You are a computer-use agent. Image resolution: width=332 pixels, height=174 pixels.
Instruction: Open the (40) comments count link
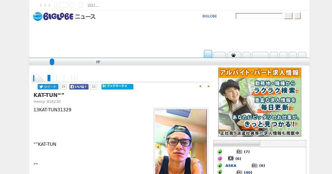point(248,172)
